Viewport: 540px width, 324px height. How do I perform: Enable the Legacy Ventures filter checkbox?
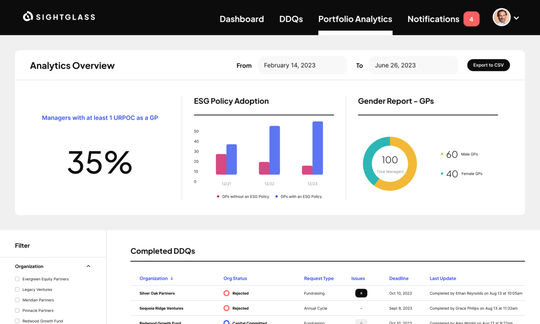17,289
